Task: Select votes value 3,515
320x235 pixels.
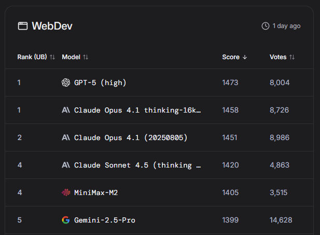Action: [279, 192]
